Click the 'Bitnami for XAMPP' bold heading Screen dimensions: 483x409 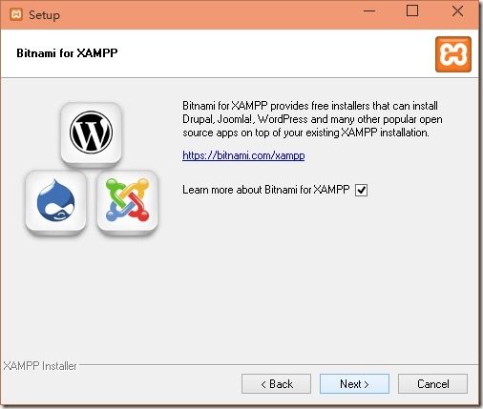[67, 53]
